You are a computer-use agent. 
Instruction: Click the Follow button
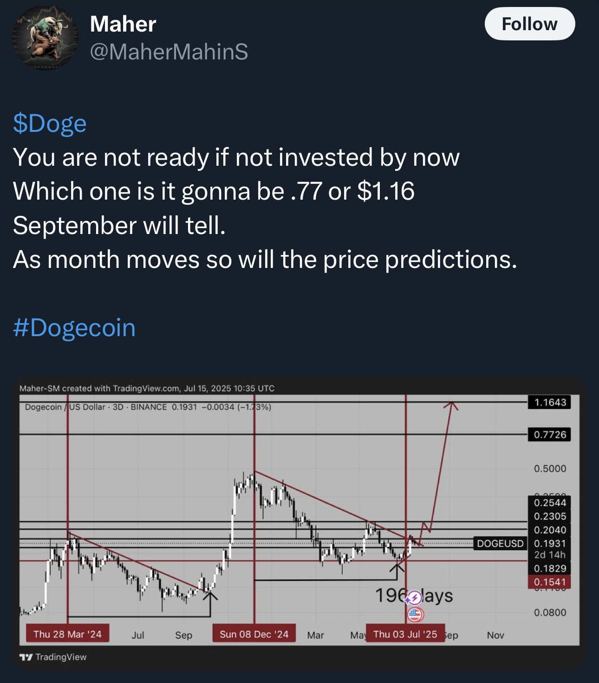pos(529,24)
